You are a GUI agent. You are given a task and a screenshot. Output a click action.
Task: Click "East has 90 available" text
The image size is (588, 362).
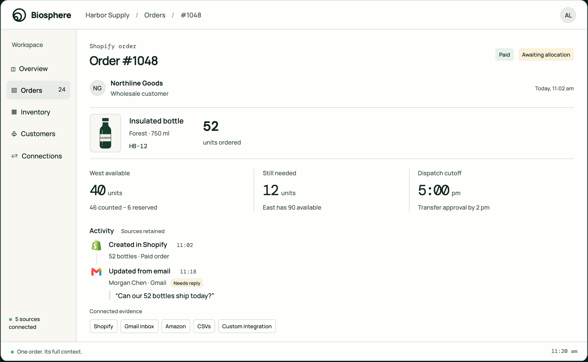292,208
